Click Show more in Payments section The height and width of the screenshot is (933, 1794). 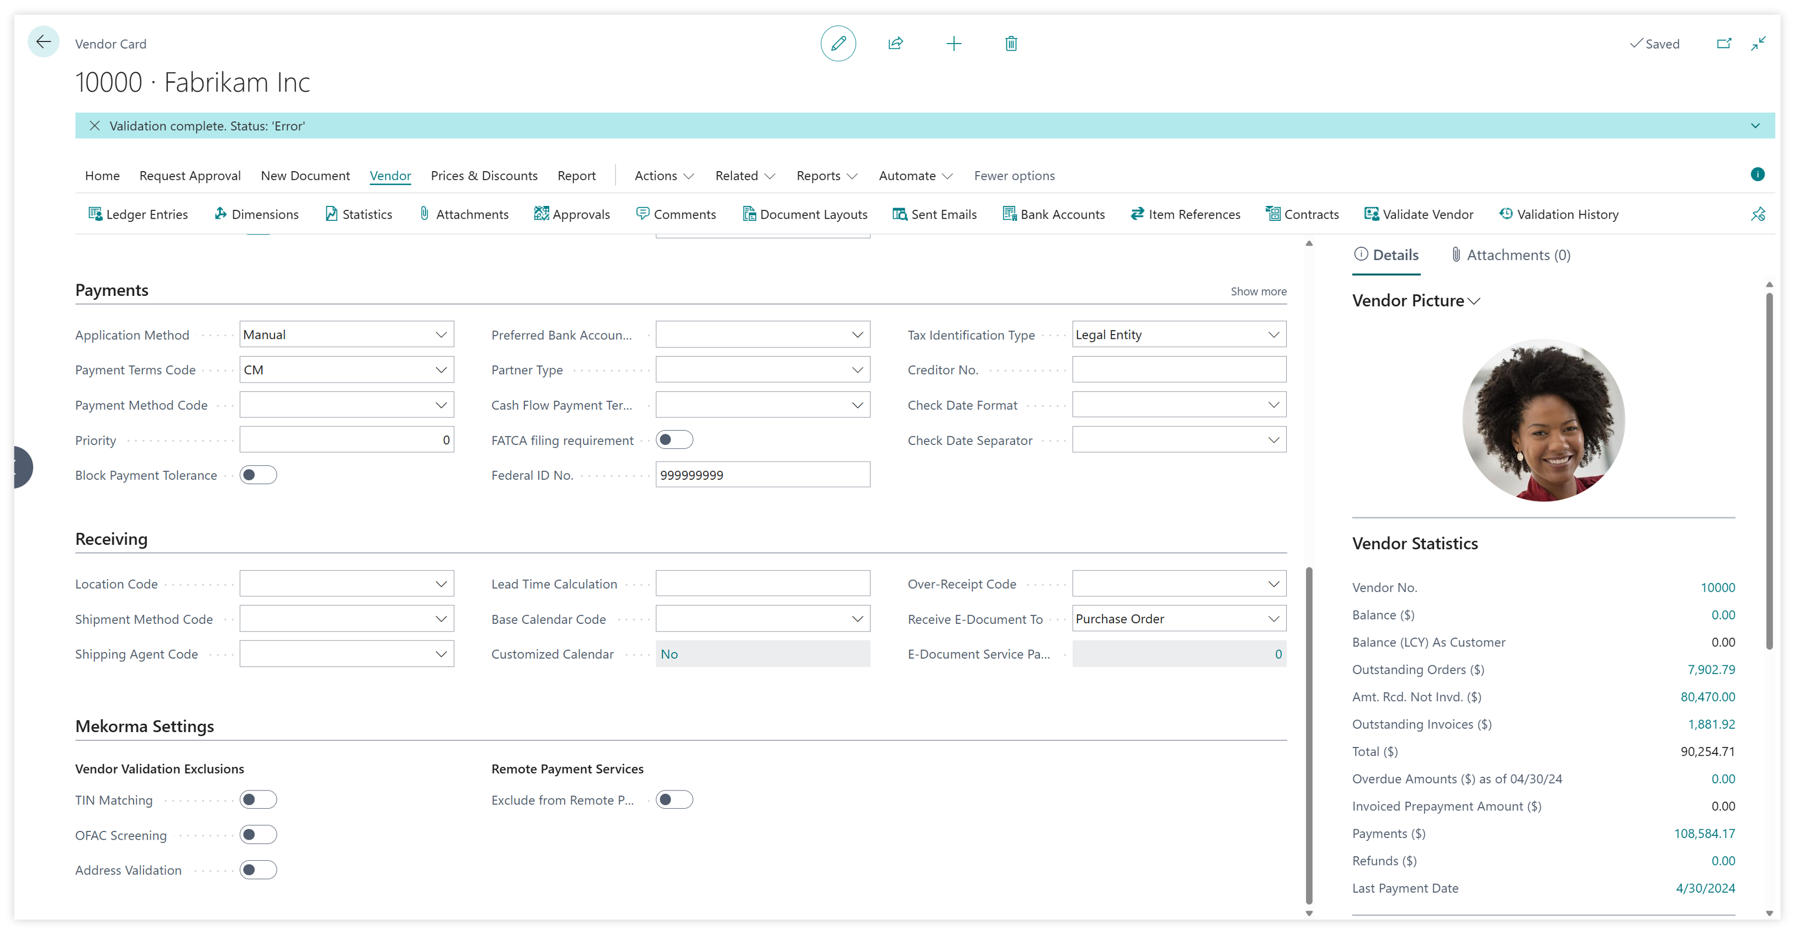click(x=1258, y=291)
